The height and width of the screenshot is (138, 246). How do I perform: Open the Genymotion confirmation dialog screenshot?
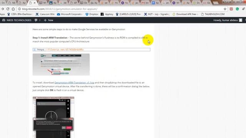(x=53, y=117)
